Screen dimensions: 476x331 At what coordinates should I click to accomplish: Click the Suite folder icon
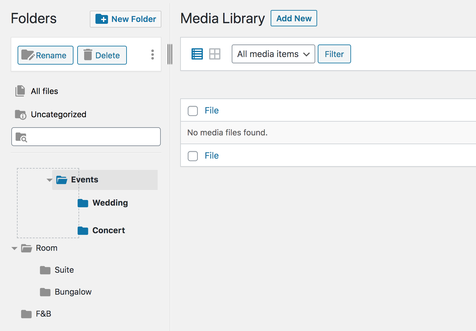[45, 270]
